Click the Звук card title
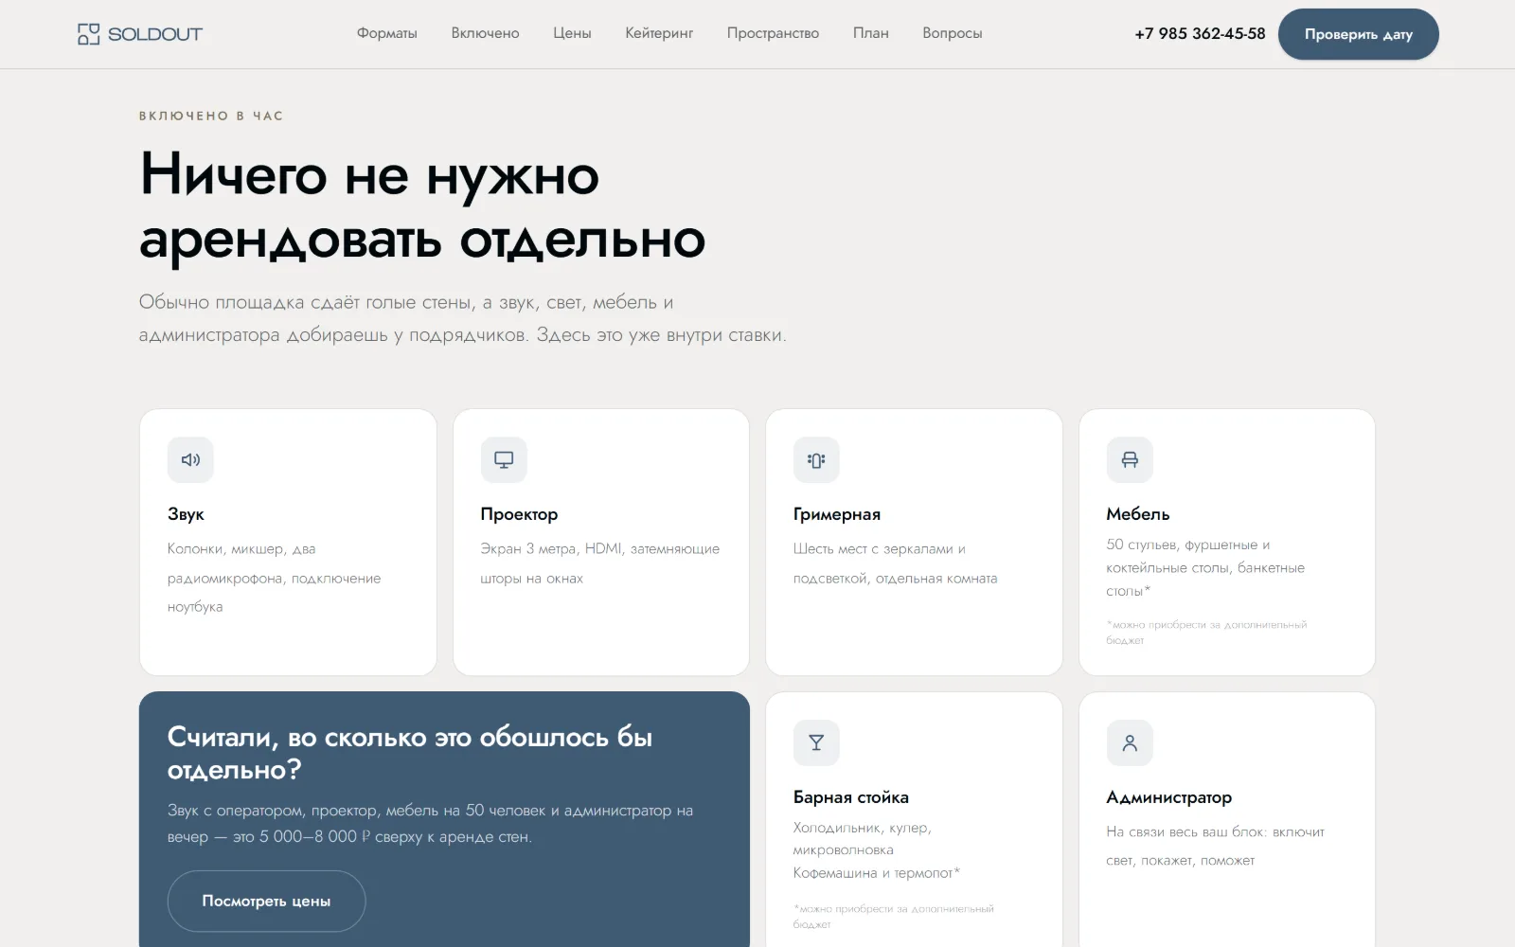Screen dimensions: 1515x947 click(x=186, y=514)
